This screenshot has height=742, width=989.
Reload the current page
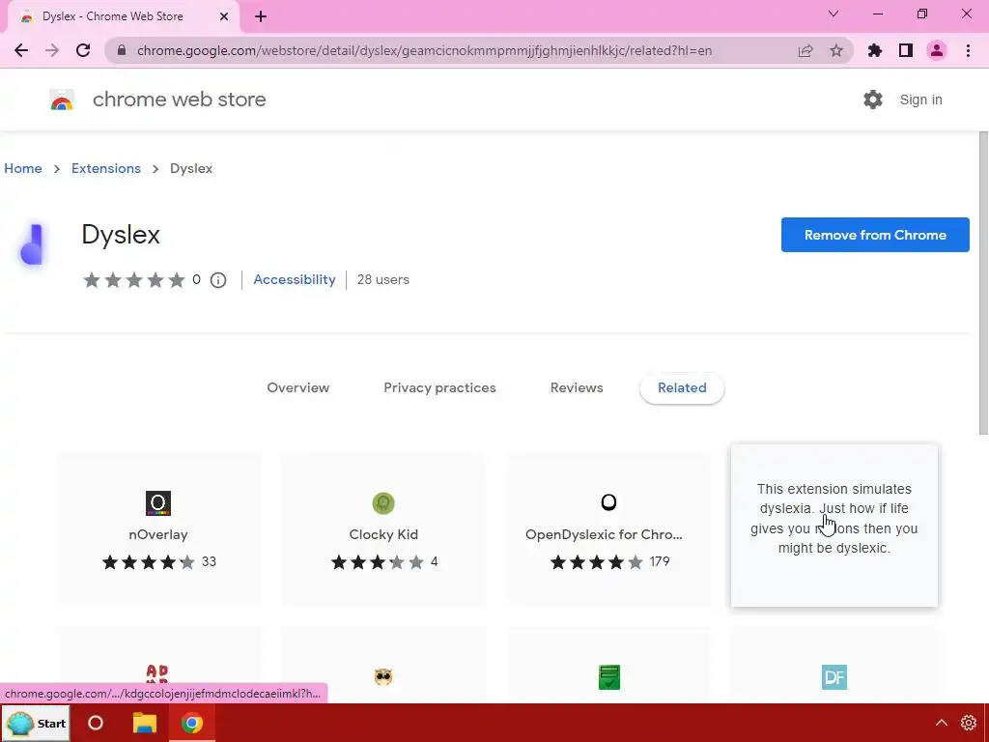point(83,50)
